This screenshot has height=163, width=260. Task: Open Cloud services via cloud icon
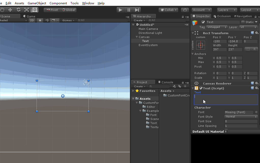pyautogui.click(x=185, y=10)
